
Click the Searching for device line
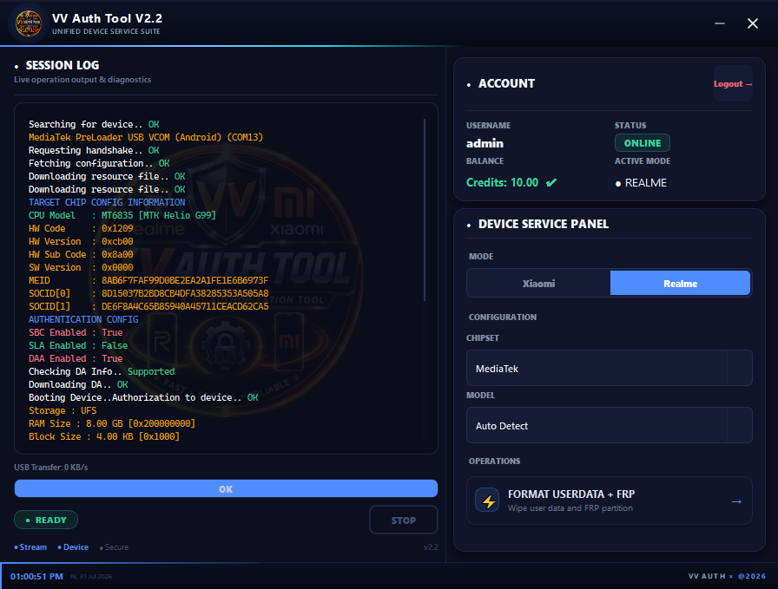click(x=94, y=124)
